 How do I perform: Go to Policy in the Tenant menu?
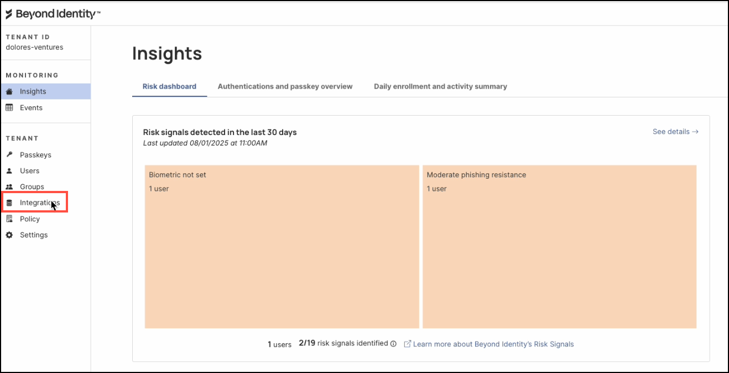point(30,219)
